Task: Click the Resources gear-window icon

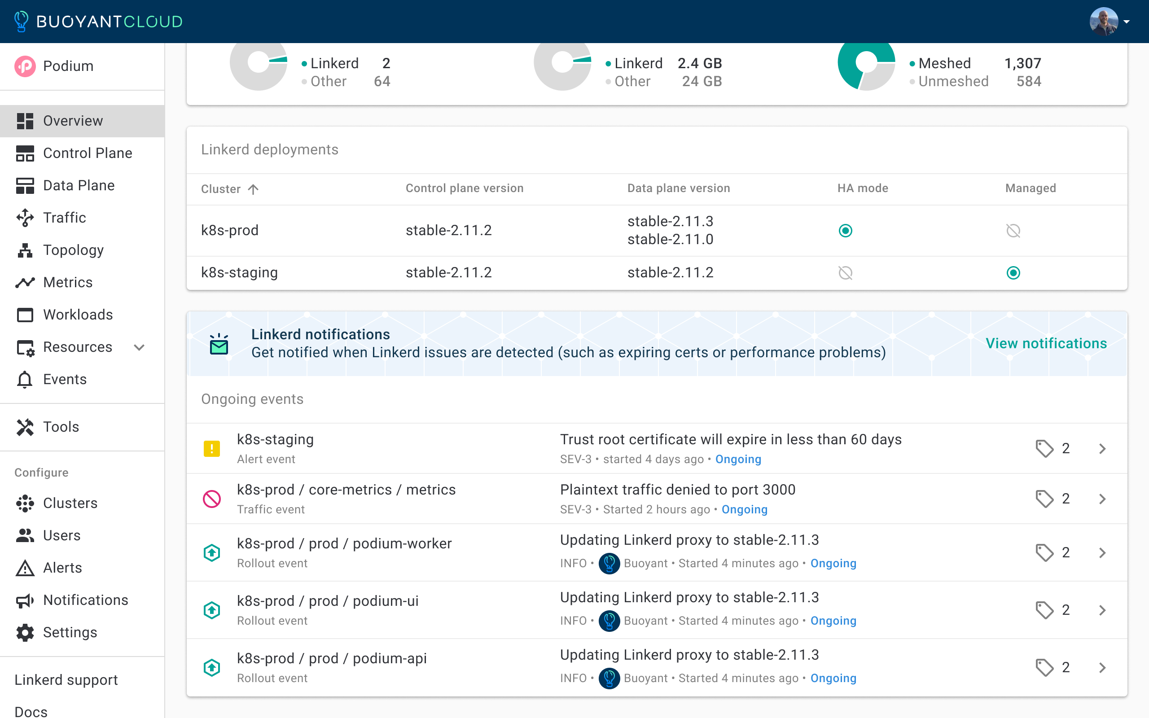Action: 25,347
